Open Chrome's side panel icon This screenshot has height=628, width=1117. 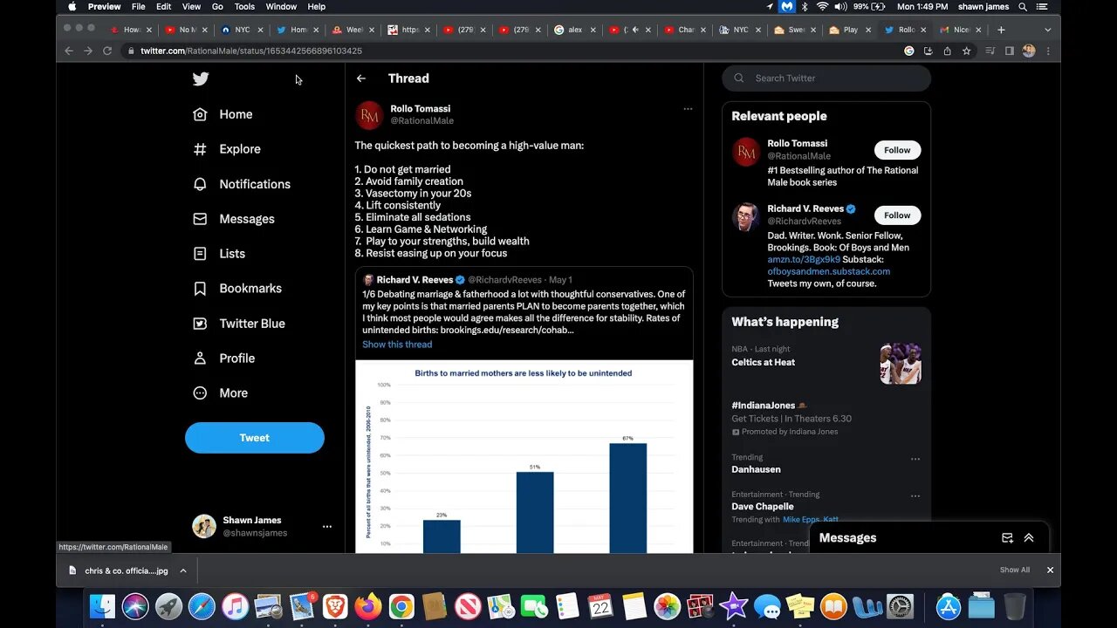tap(1010, 51)
